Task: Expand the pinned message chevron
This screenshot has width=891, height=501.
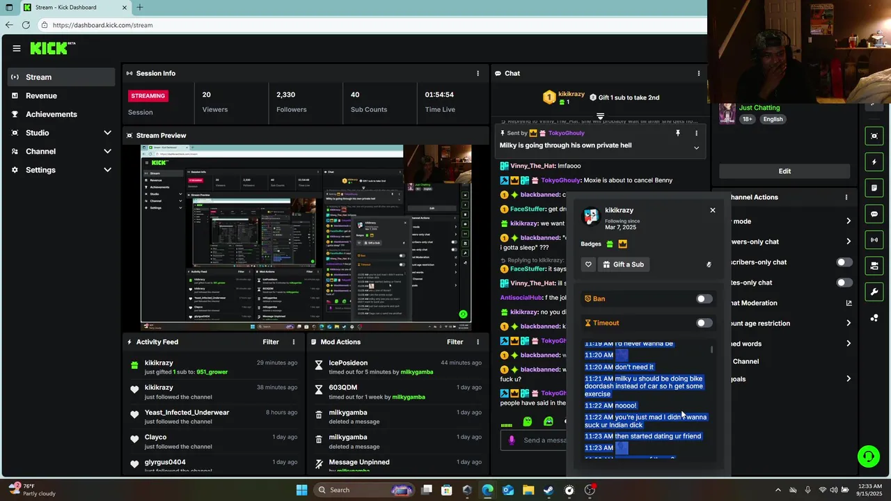Action: 696,148
